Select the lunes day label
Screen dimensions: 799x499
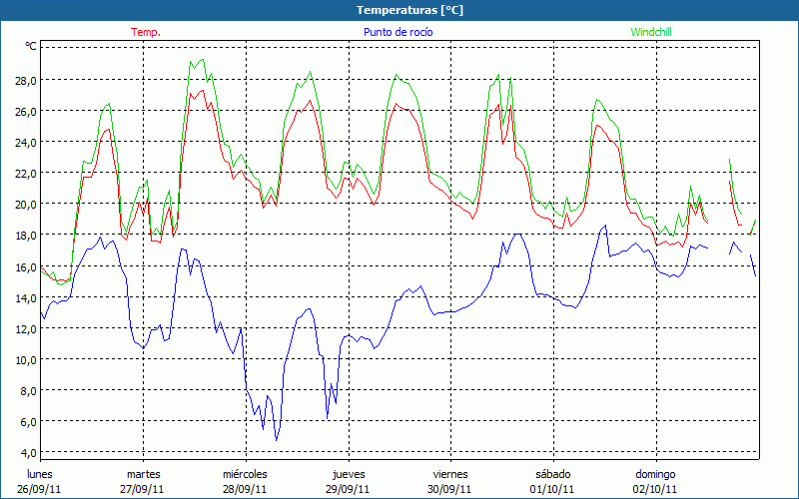40,474
